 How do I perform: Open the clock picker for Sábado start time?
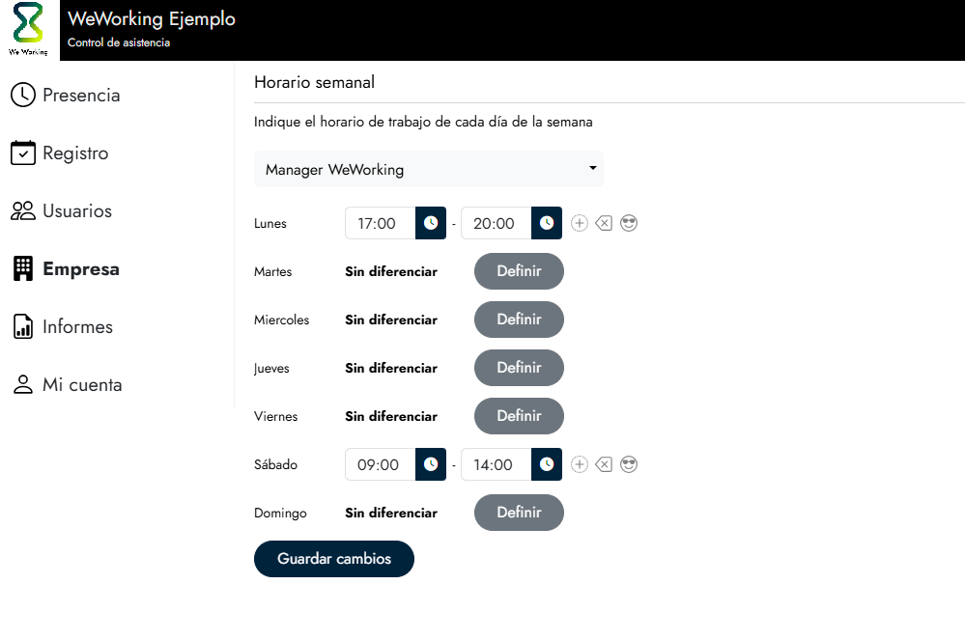click(x=431, y=464)
